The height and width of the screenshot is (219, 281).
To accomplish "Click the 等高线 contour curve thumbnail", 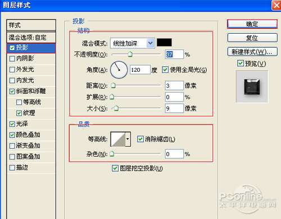I will tap(118, 139).
